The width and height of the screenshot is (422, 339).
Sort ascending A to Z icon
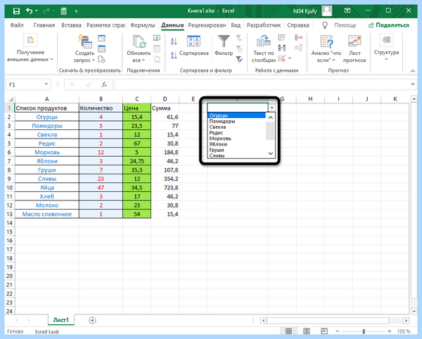pyautogui.click(x=174, y=41)
